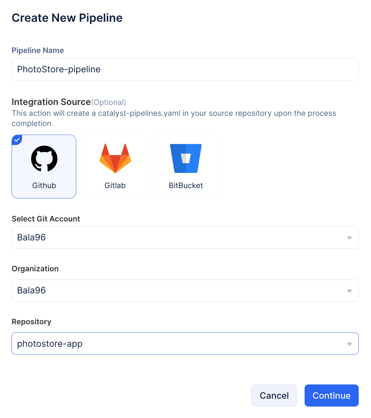The height and width of the screenshot is (418, 371).
Task: Select the Github integration source card
Action: click(x=44, y=167)
